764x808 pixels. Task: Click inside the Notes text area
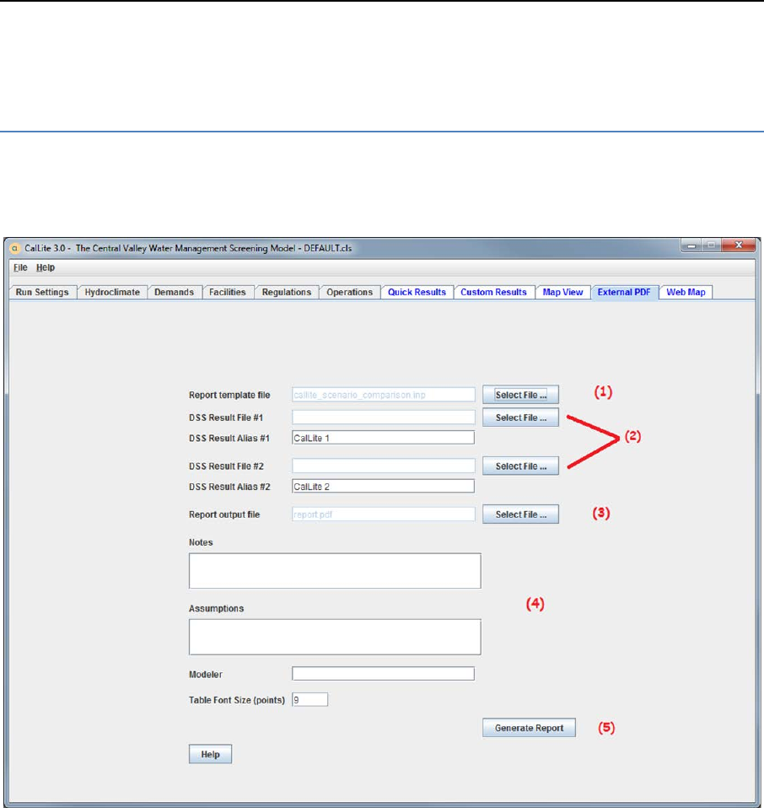[x=335, y=571]
